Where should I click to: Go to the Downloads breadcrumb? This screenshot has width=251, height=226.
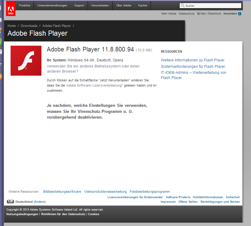point(29,26)
